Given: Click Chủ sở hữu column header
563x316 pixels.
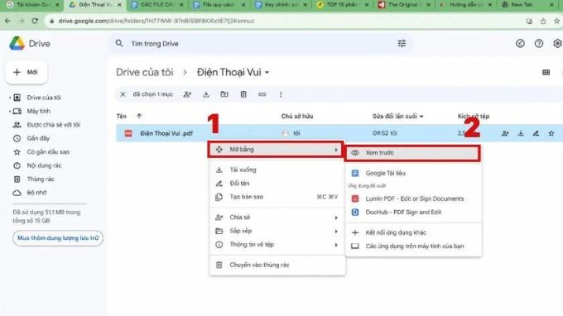Looking at the screenshot, I should (297, 116).
